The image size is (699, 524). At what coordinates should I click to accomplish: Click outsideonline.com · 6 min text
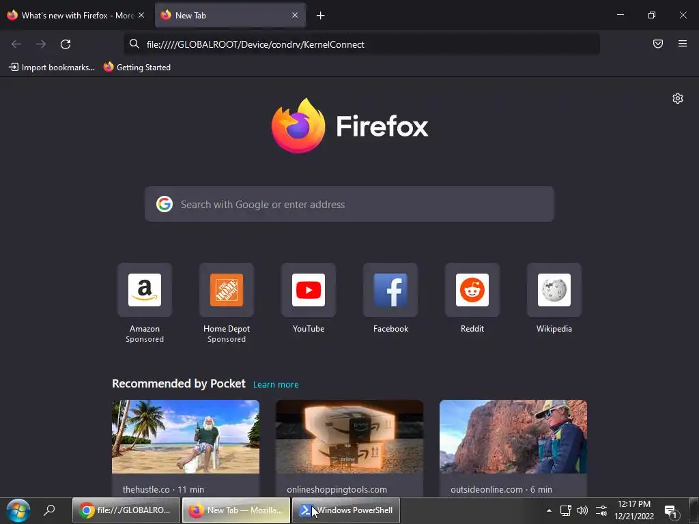(501, 489)
